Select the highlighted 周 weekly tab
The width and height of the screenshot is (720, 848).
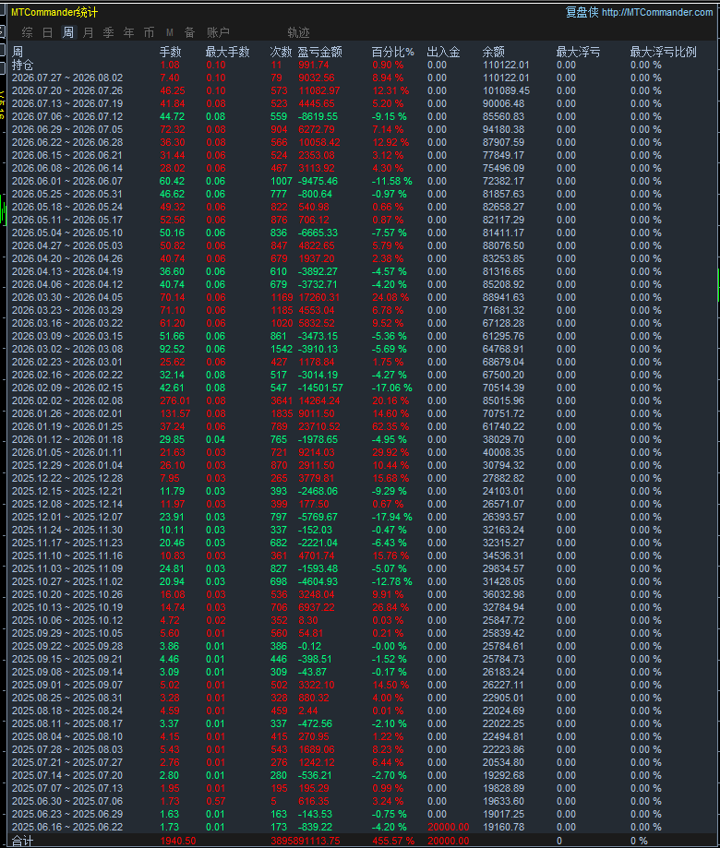67,32
